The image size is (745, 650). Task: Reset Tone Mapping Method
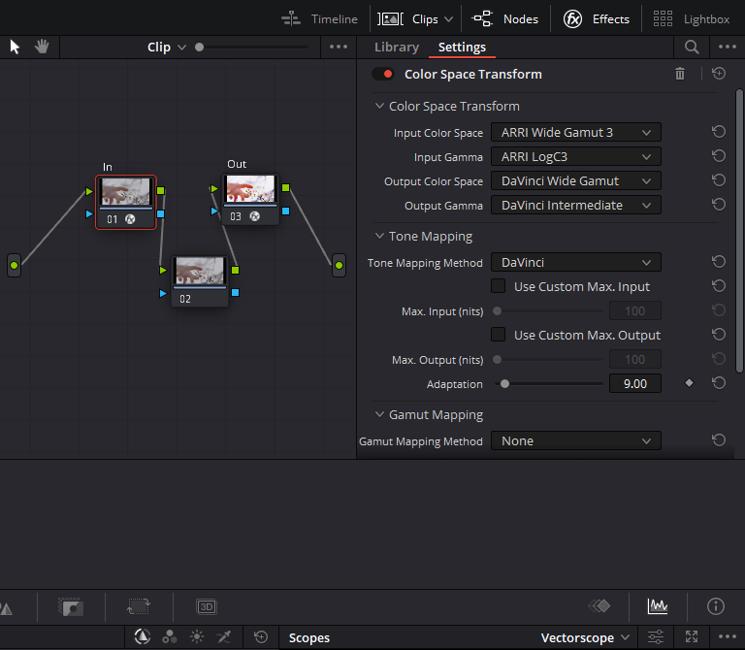(x=719, y=262)
